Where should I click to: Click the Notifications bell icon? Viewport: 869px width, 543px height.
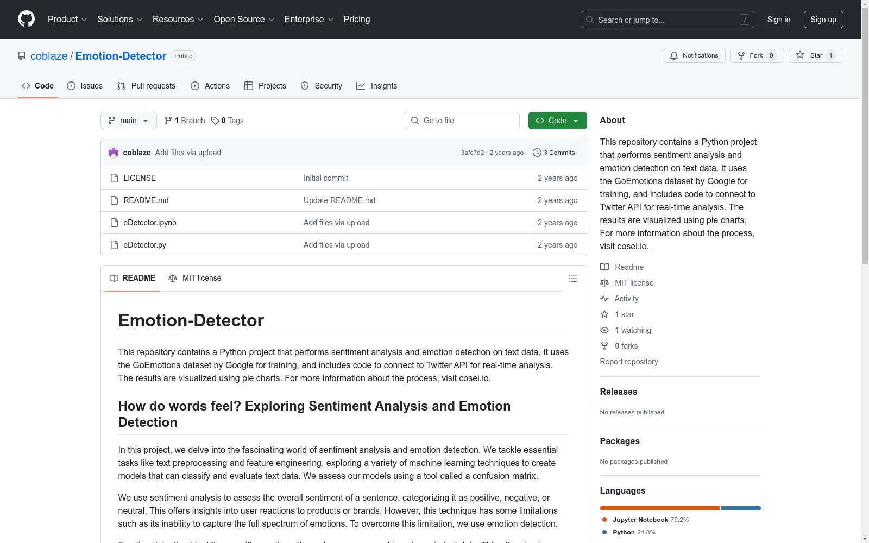click(x=674, y=55)
